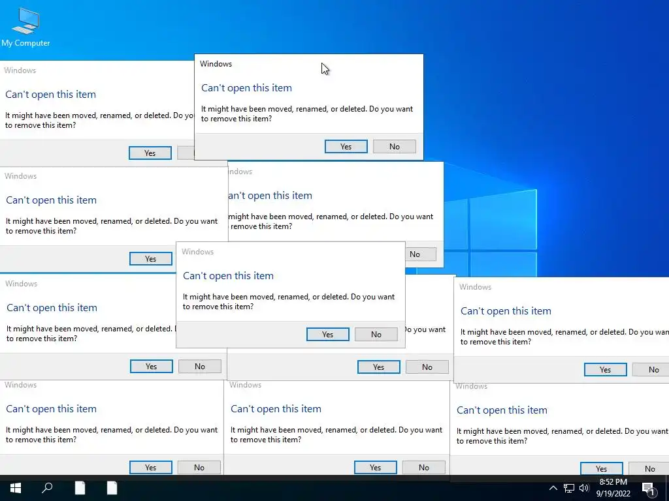Click Yes in the bottom-left dialog
Screen dimensions: 669x501
click(151, 467)
